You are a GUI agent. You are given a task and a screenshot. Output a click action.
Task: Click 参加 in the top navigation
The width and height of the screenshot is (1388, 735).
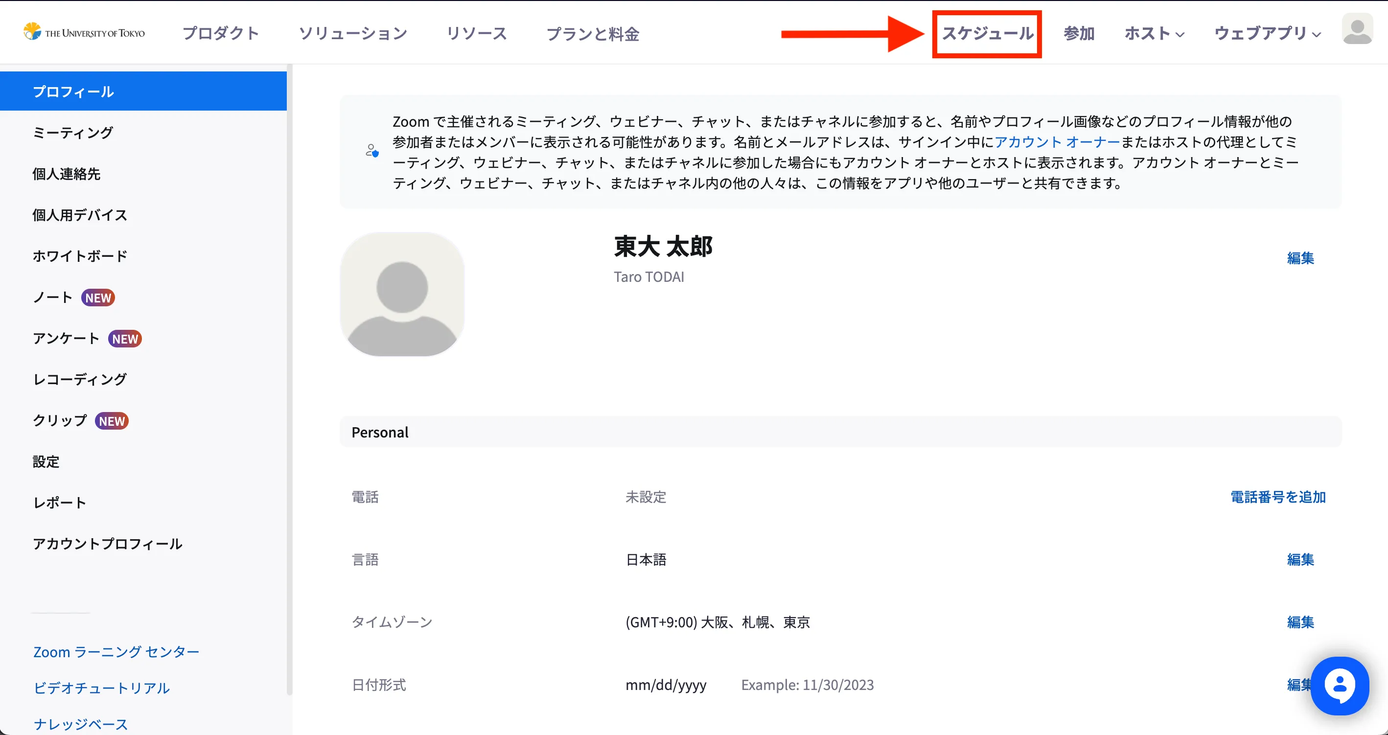[1079, 33]
